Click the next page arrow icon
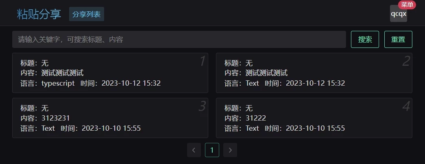This screenshot has height=164, width=425. [x=230, y=150]
